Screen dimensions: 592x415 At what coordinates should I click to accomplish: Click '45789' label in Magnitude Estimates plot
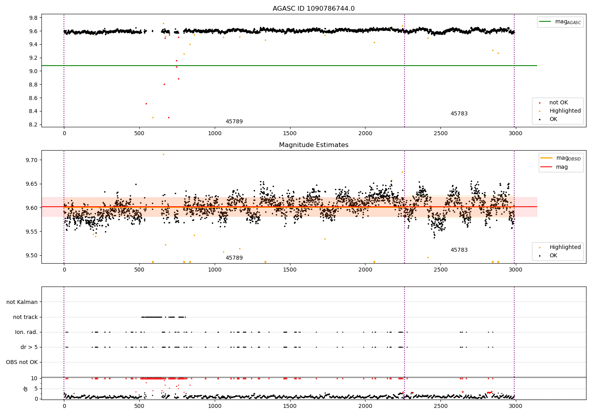click(x=234, y=258)
